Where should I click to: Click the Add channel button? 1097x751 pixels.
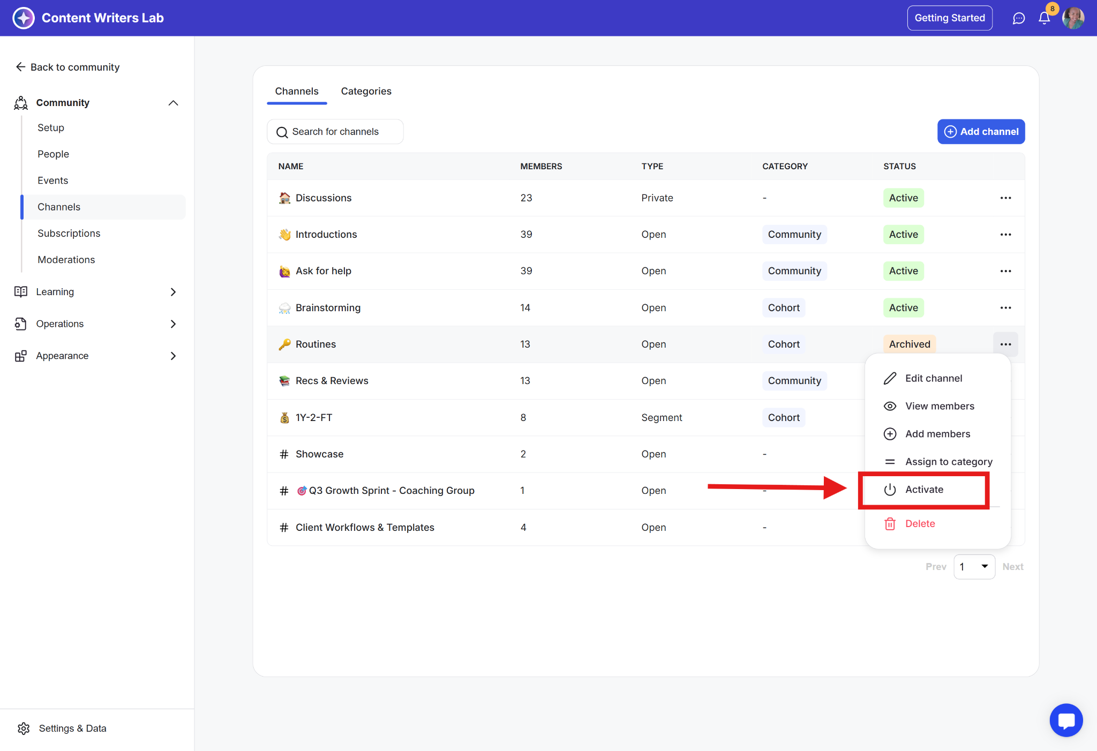pos(981,132)
